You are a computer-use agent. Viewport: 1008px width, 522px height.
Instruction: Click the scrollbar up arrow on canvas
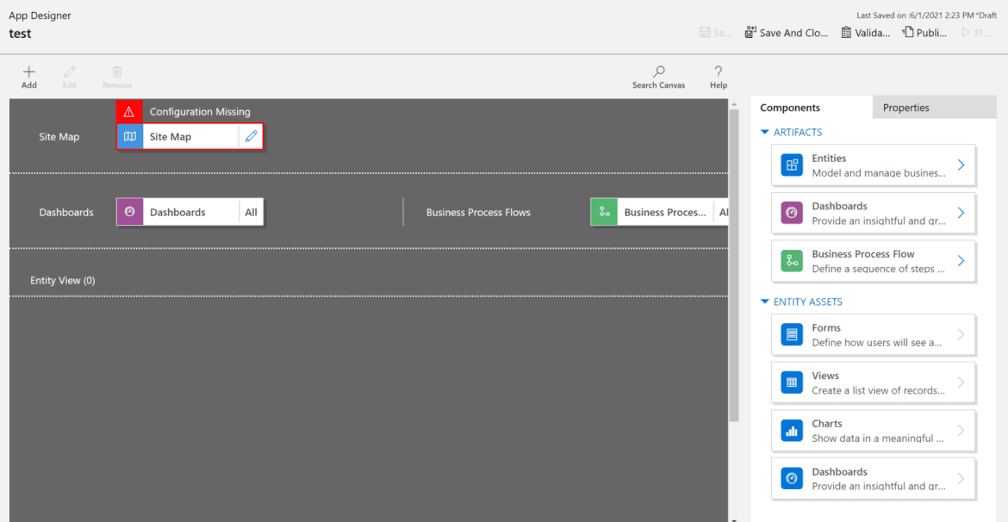[x=734, y=103]
